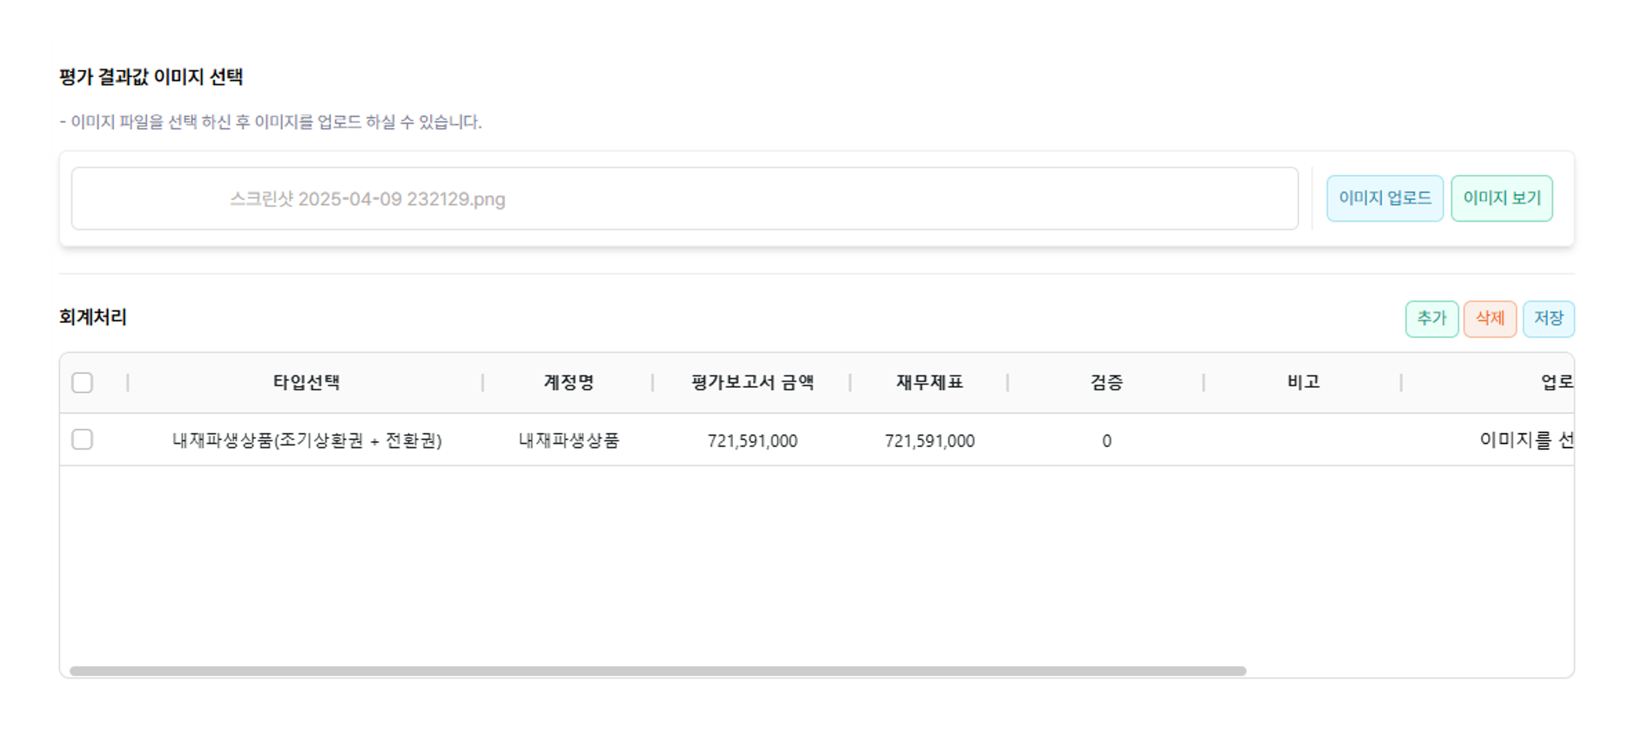Click the 이미지를 선 cell in last column
This screenshot has height=737, width=1642.
pyautogui.click(x=1525, y=440)
